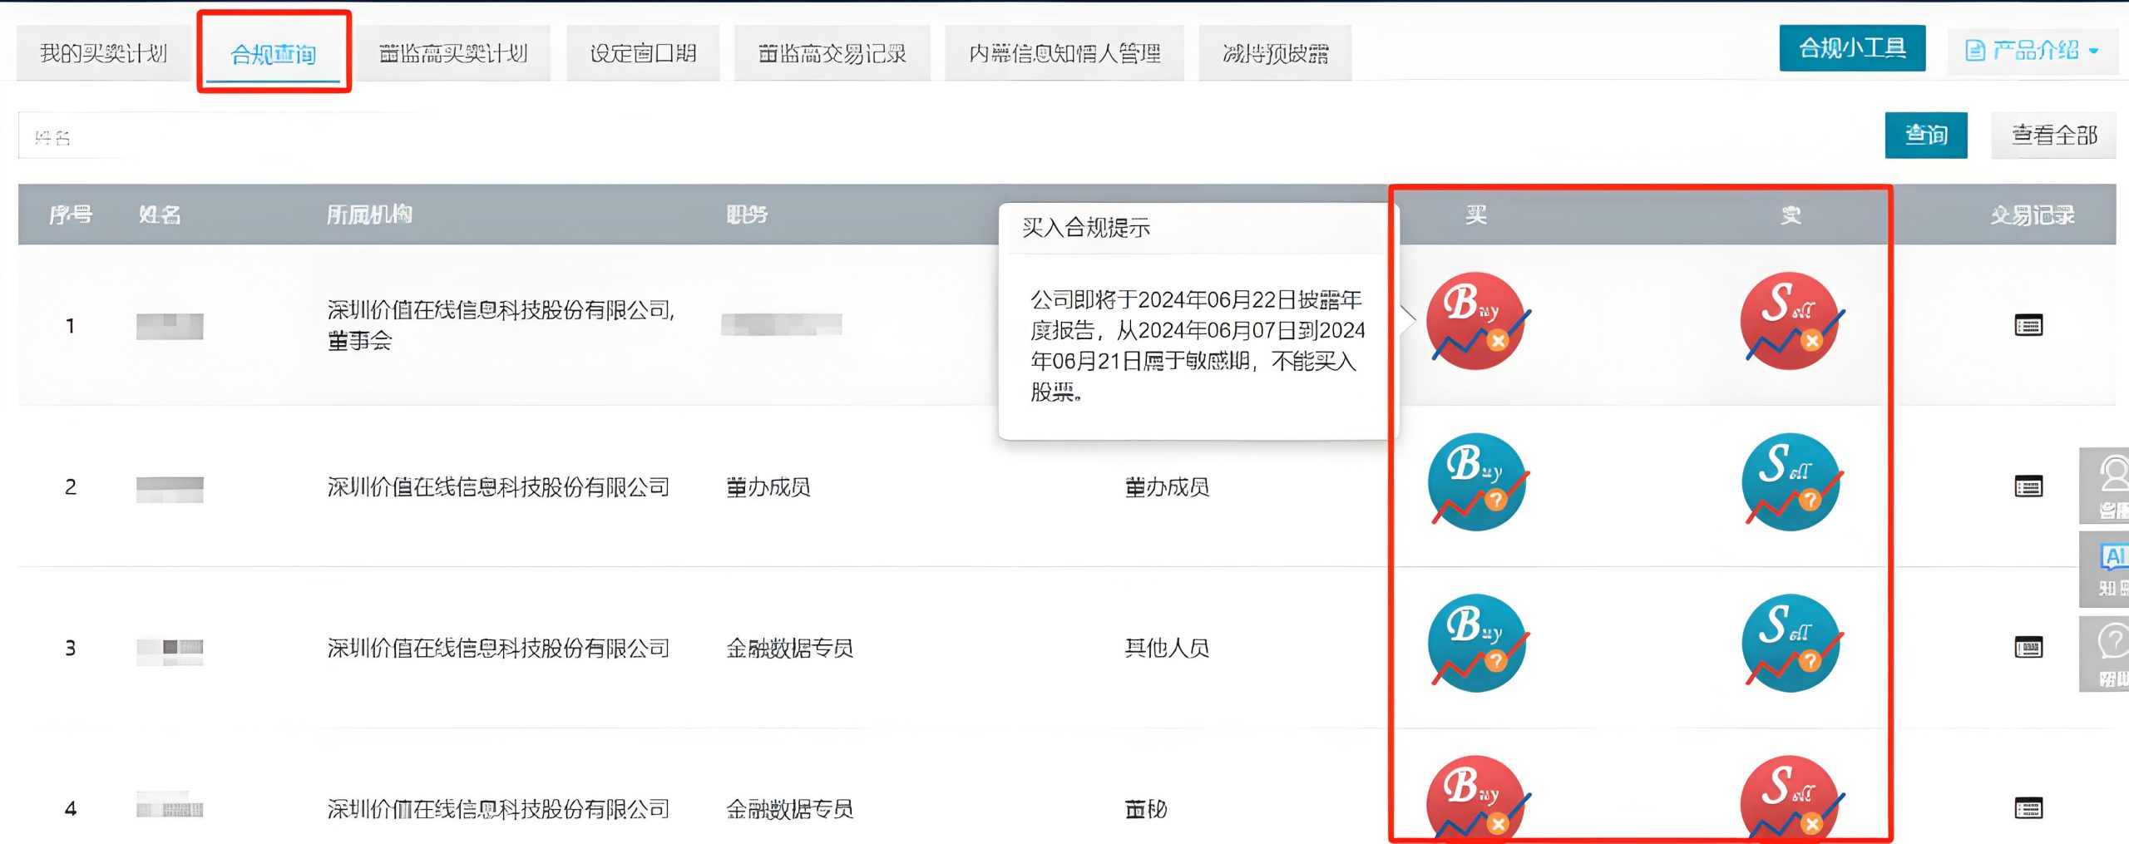Select the 合规查询 tab
The height and width of the screenshot is (844, 2129).
point(274,55)
